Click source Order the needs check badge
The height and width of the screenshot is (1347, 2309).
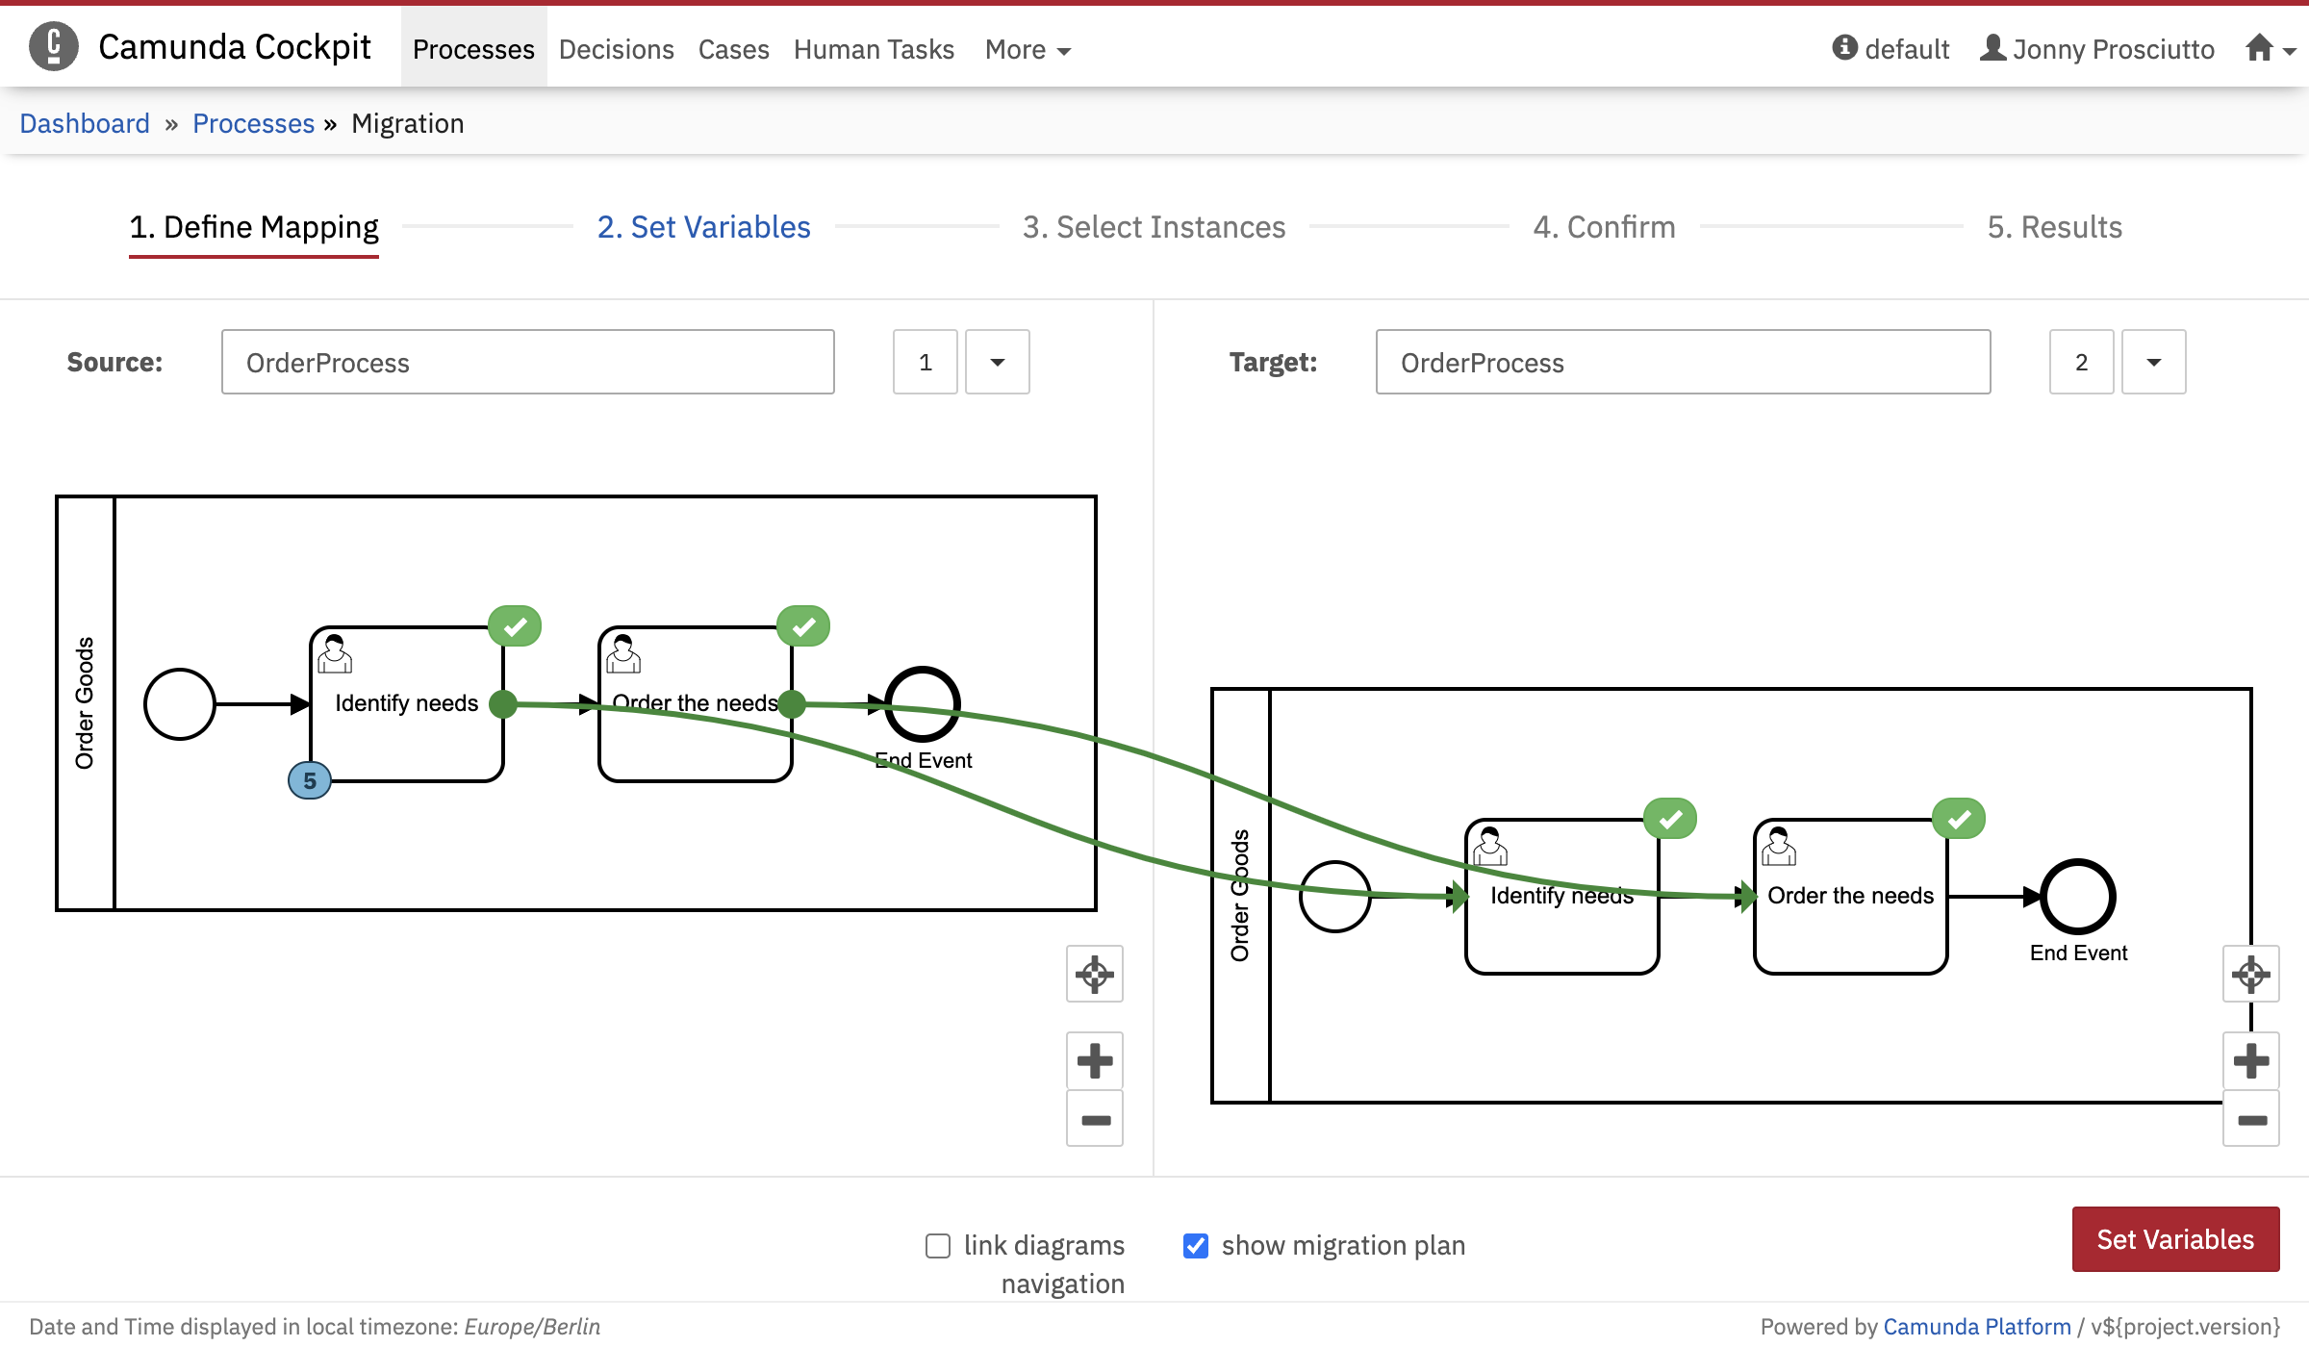[803, 626]
